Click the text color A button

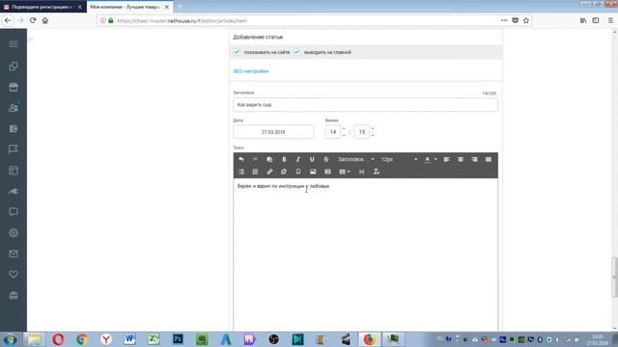pyautogui.click(x=427, y=159)
